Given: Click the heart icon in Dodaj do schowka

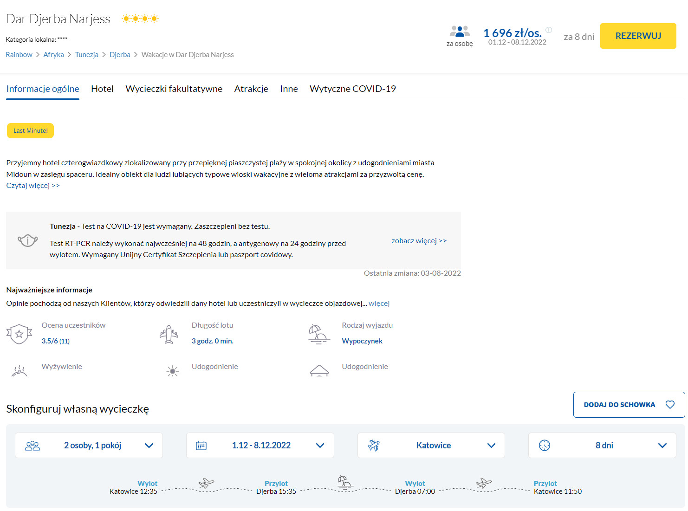Looking at the screenshot, I should (x=670, y=405).
